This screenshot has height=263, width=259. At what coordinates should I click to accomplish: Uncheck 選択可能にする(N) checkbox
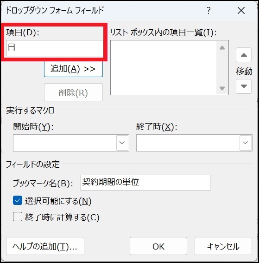[18, 200]
